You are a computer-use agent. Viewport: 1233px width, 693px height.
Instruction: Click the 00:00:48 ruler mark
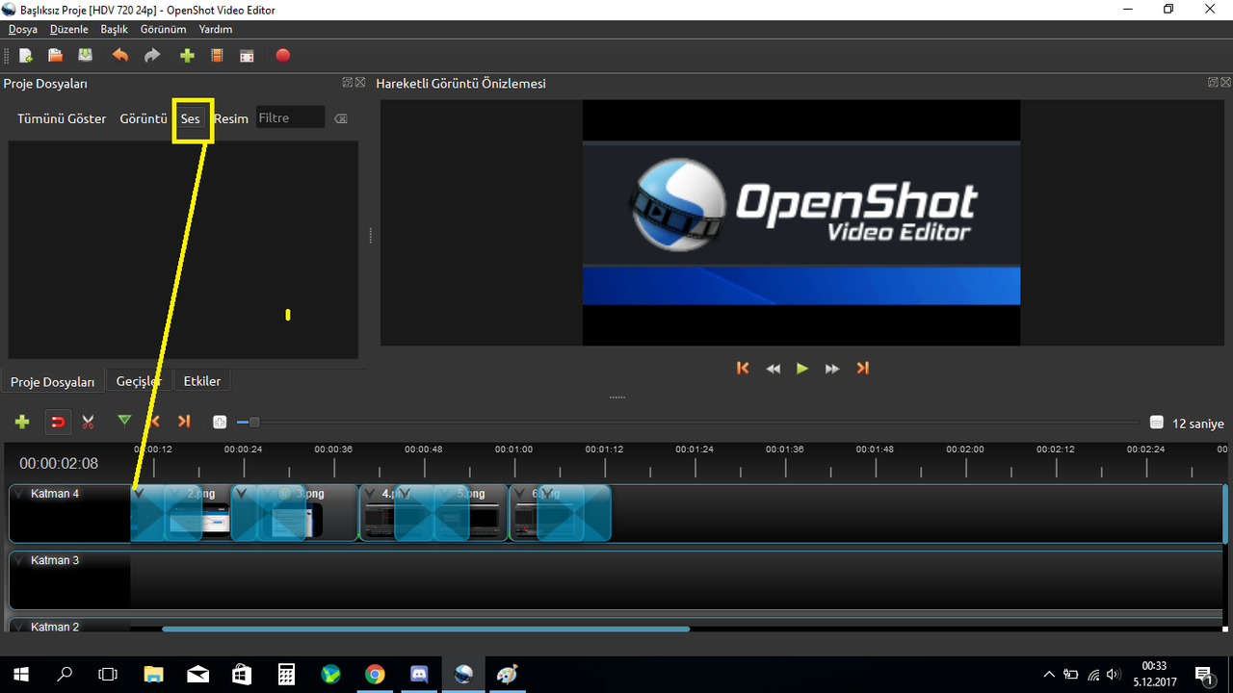424,449
